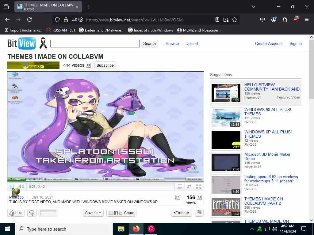Pause the video playback

(x=12, y=186)
